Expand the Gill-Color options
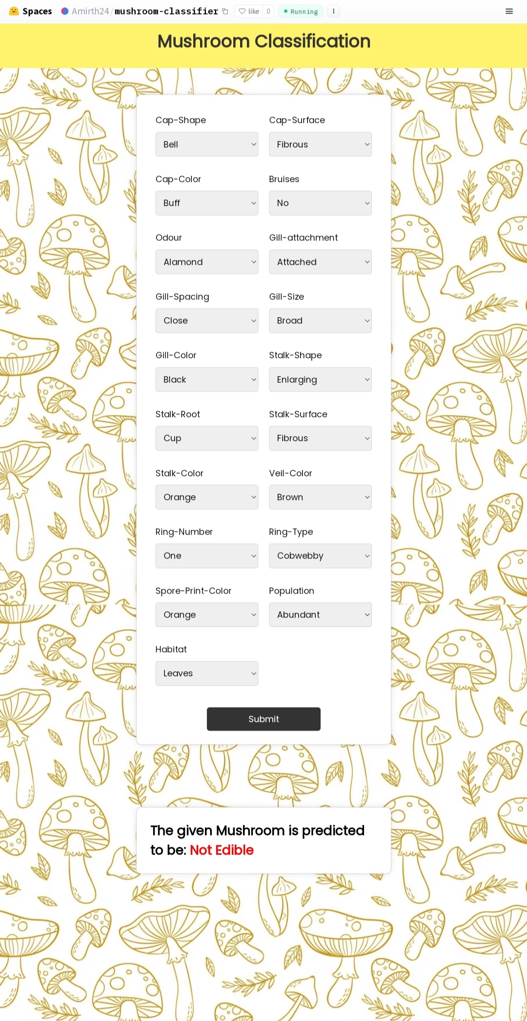 click(x=206, y=379)
